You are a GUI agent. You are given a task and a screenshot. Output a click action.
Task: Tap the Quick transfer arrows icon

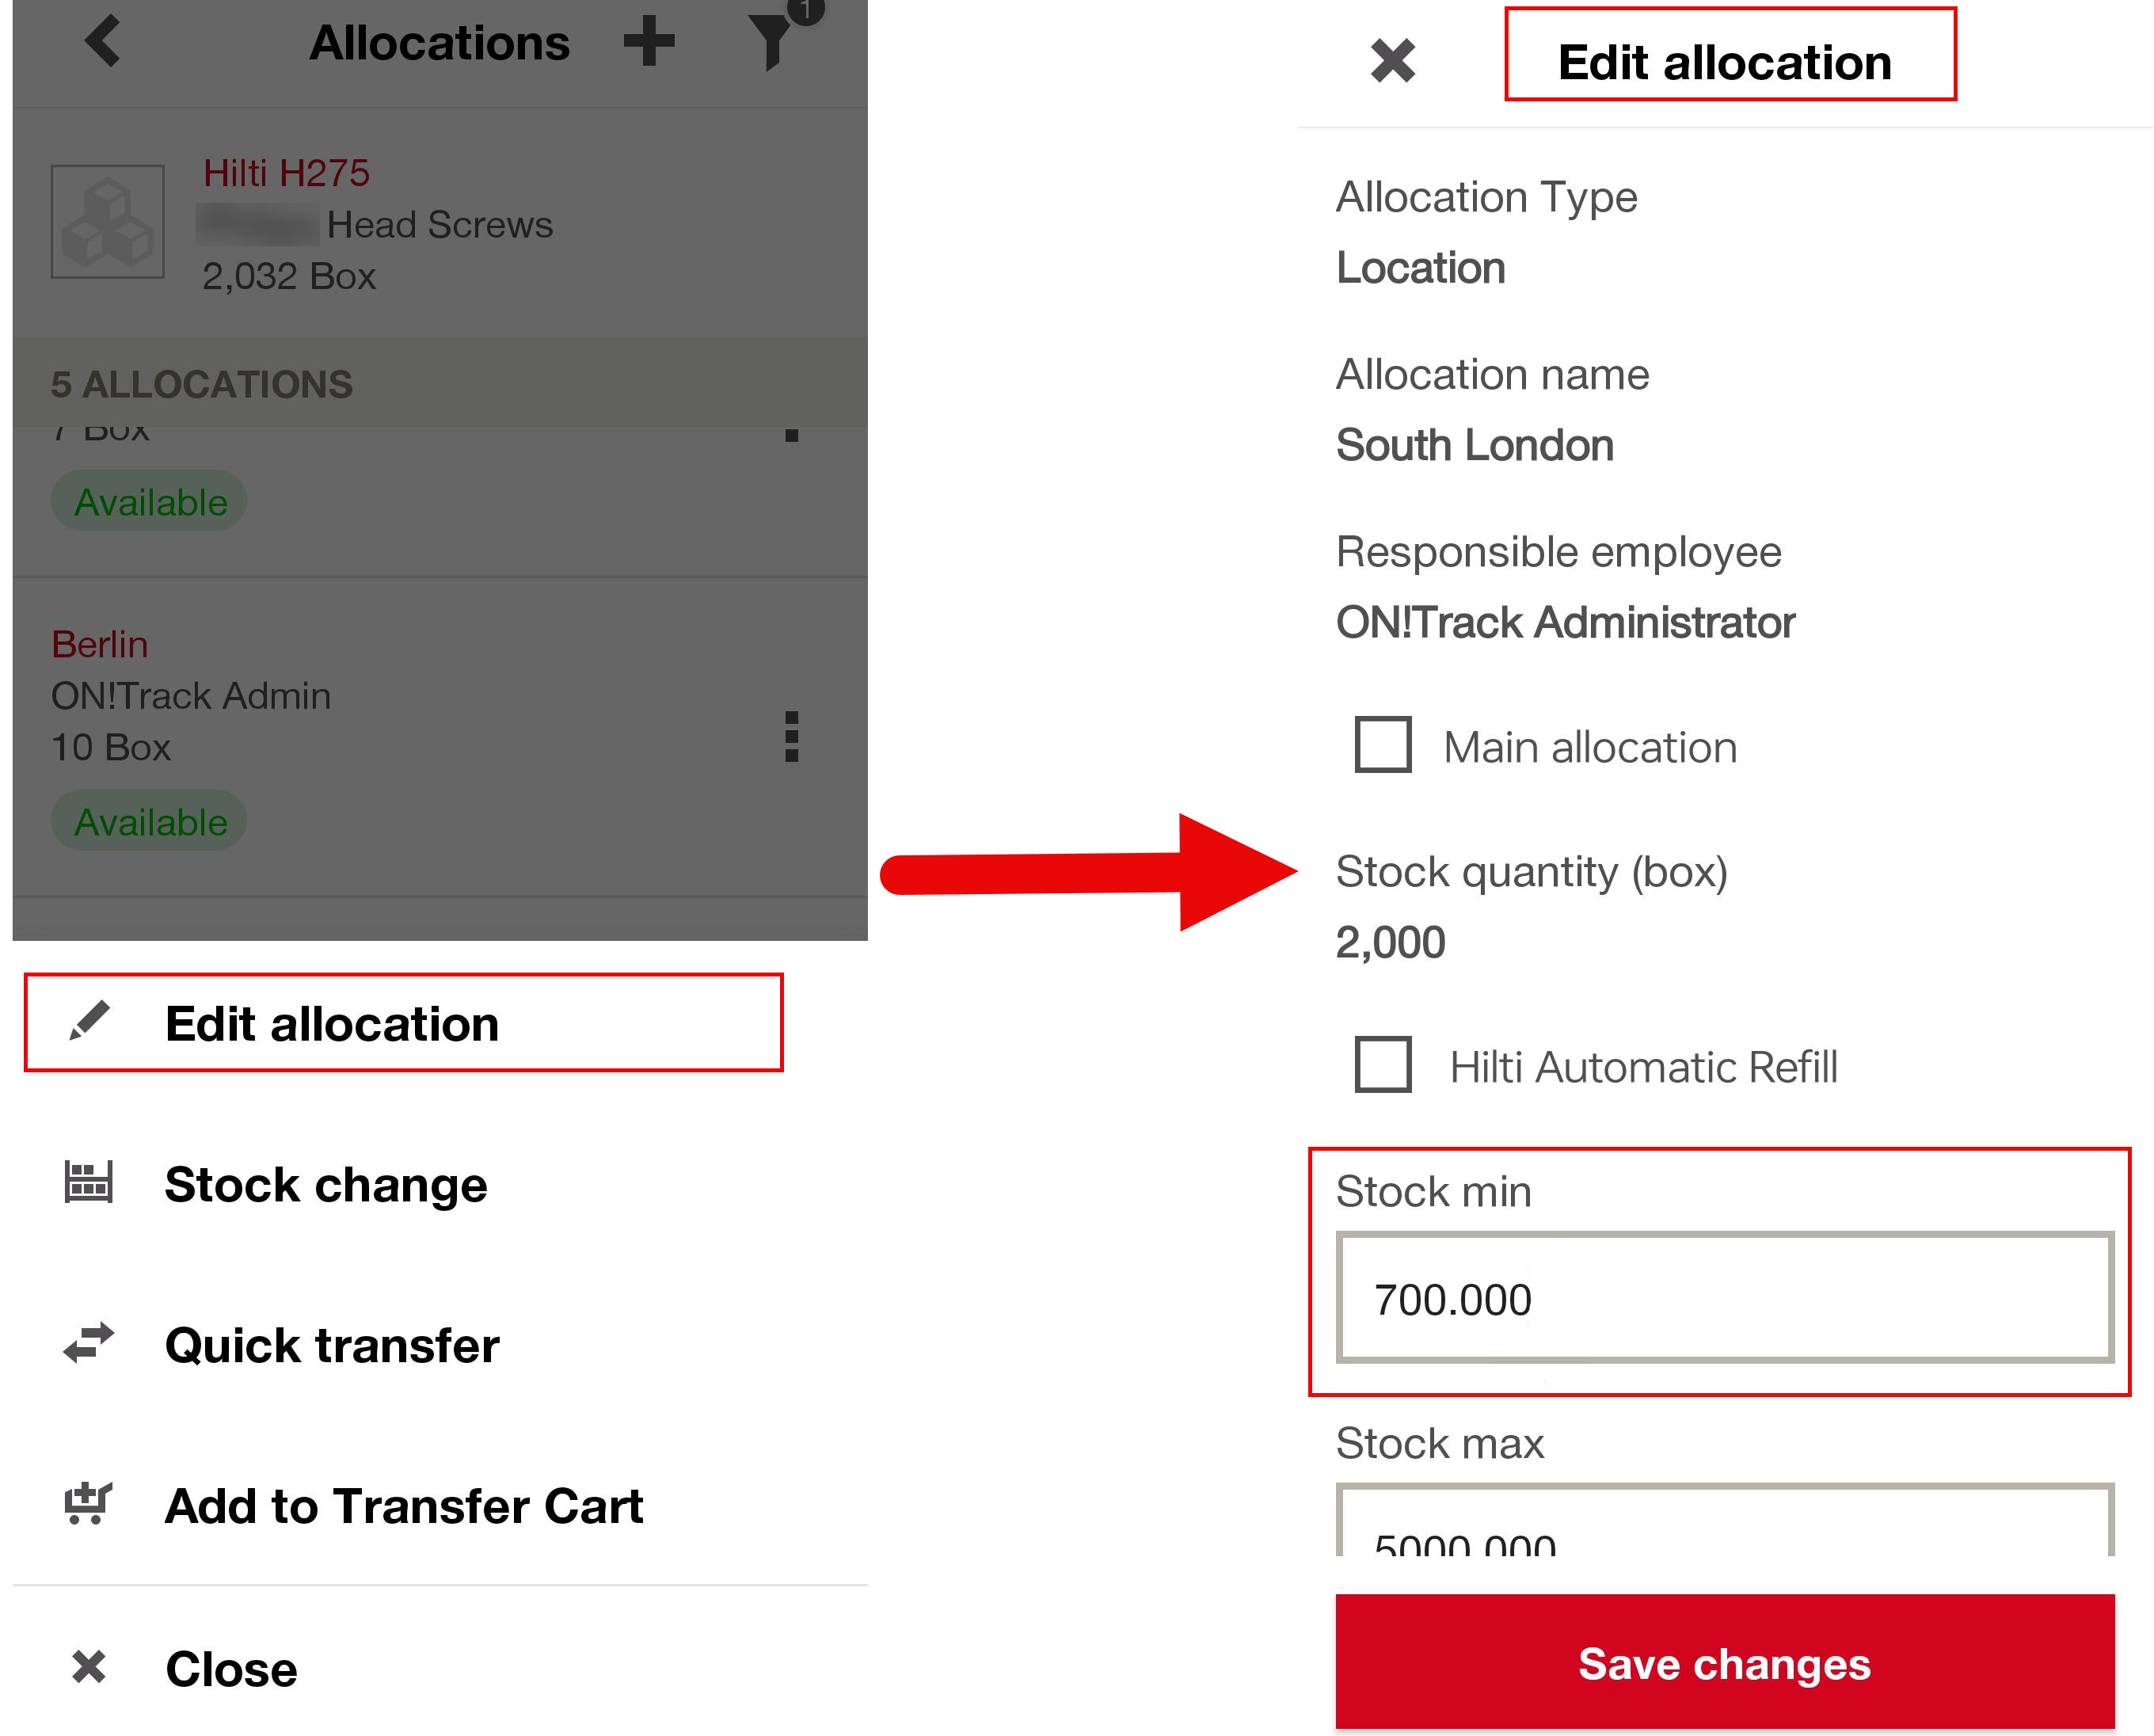pos(88,1344)
